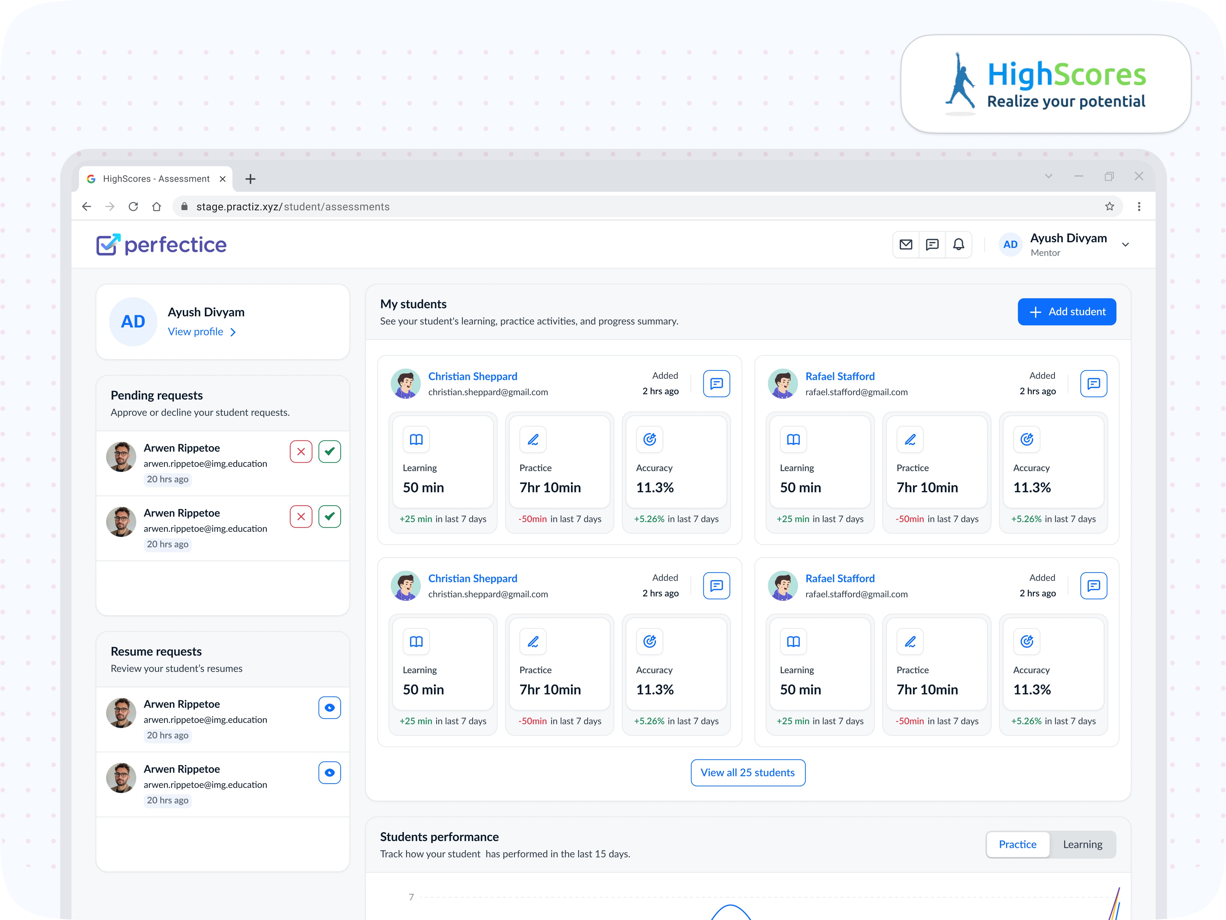The image size is (1226, 920).
Task: View the first Arwen Rippetoe resume with the eye icon
Action: pyautogui.click(x=329, y=708)
